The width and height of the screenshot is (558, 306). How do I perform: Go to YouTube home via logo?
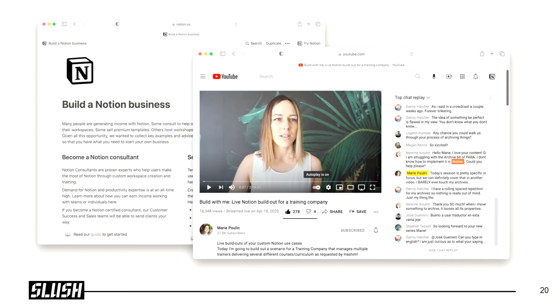225,76
